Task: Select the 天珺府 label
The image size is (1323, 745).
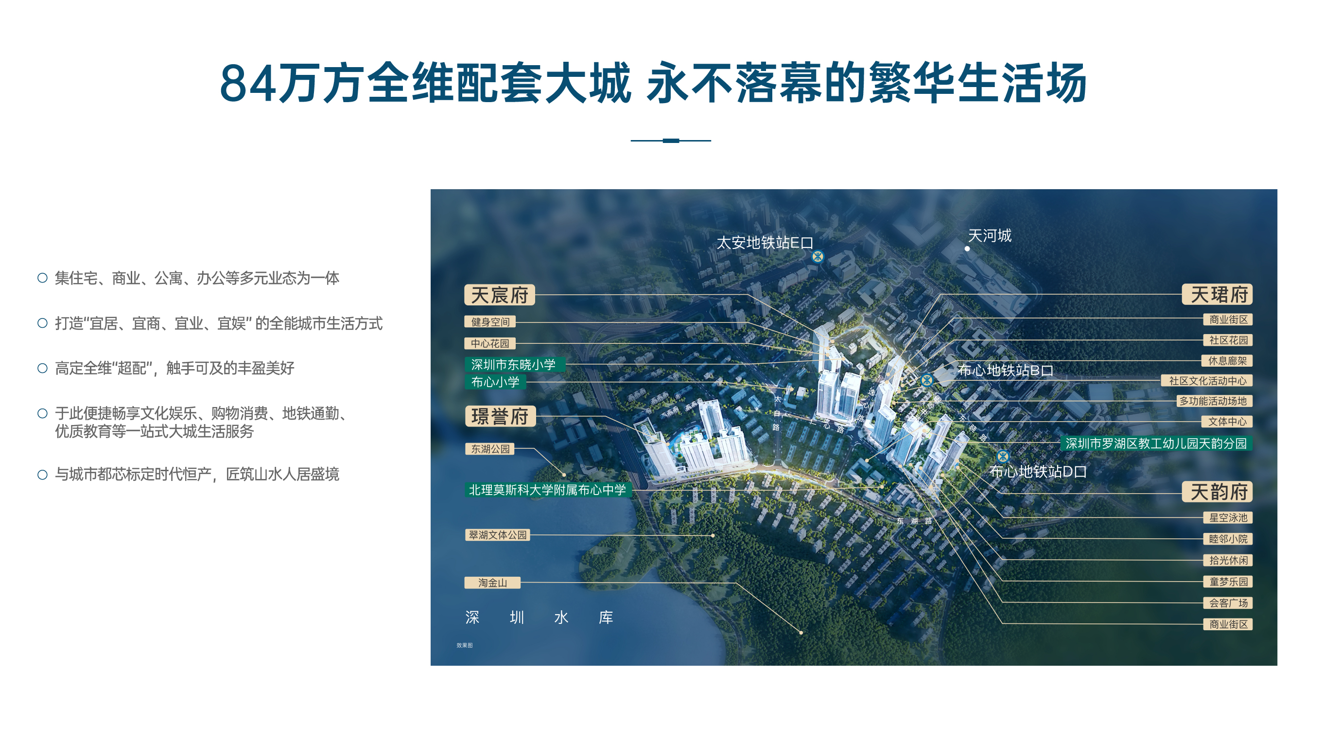Action: point(1217,295)
